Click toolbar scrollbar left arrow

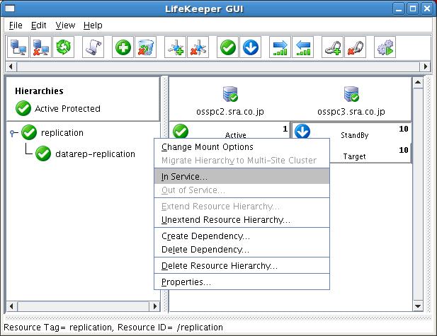click(11, 66)
